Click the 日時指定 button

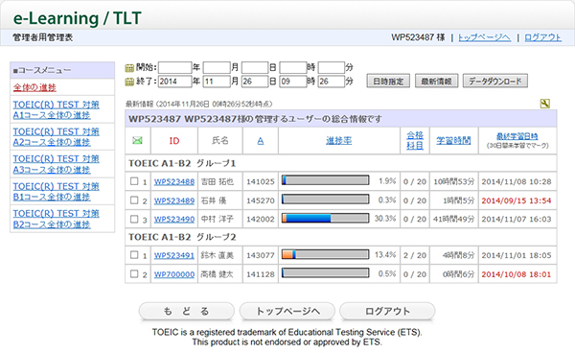point(388,82)
